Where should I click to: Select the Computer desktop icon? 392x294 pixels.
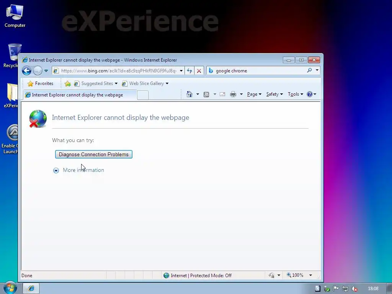(15, 16)
